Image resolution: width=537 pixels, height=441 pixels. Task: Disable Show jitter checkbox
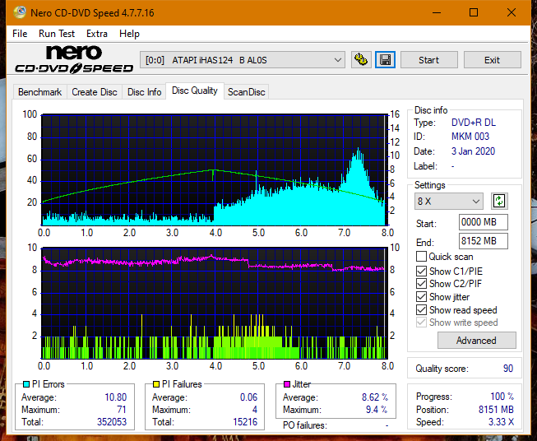pos(421,297)
